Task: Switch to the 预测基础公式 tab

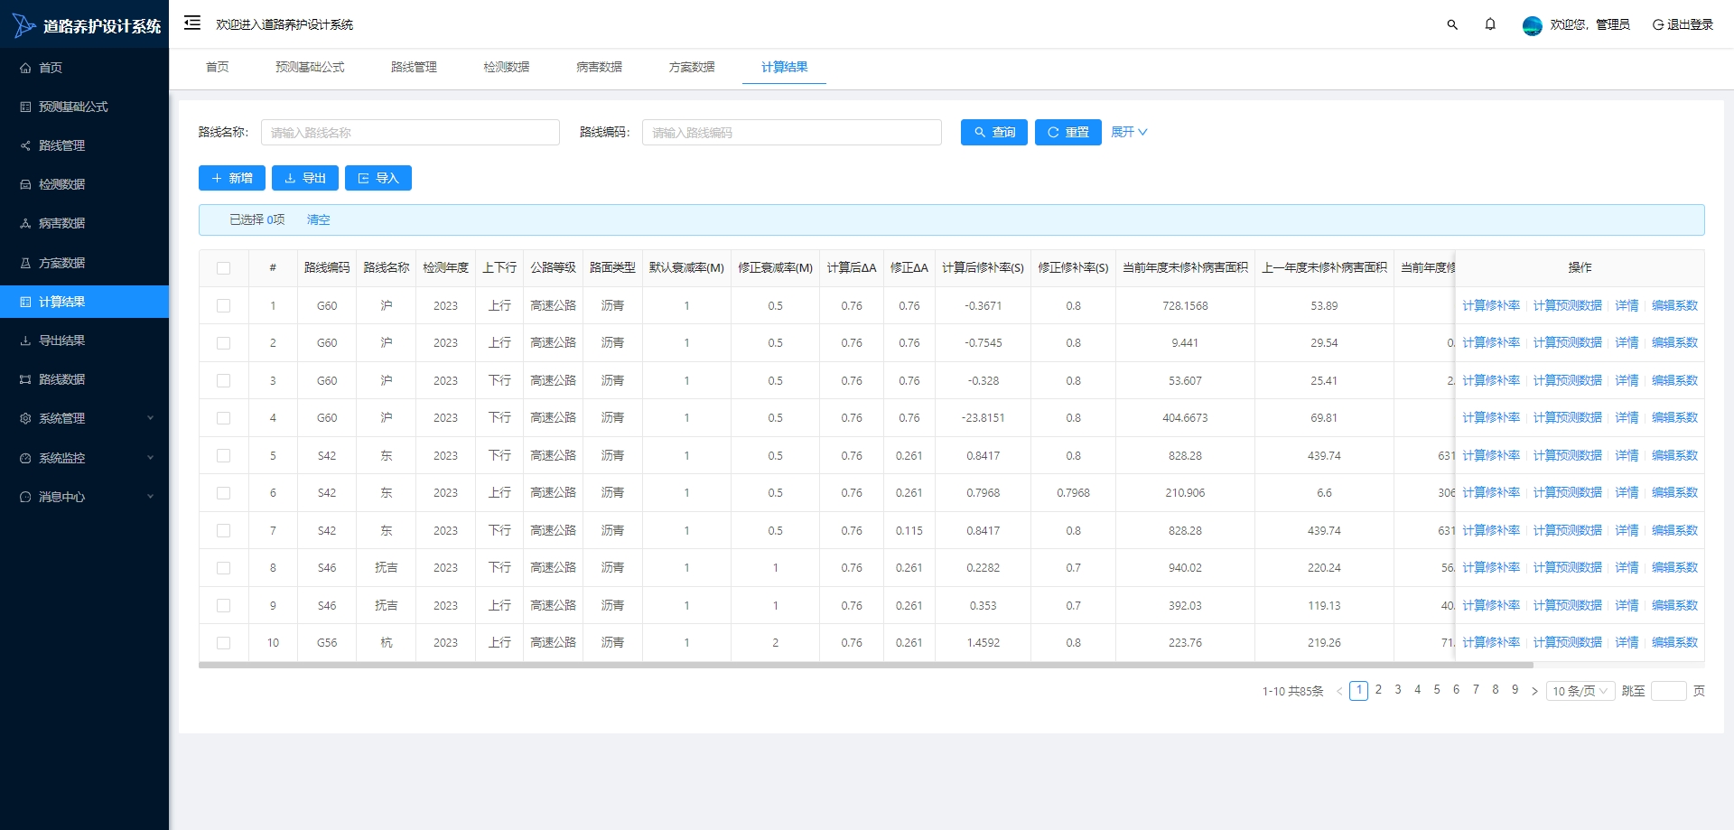Action: pyautogui.click(x=310, y=67)
